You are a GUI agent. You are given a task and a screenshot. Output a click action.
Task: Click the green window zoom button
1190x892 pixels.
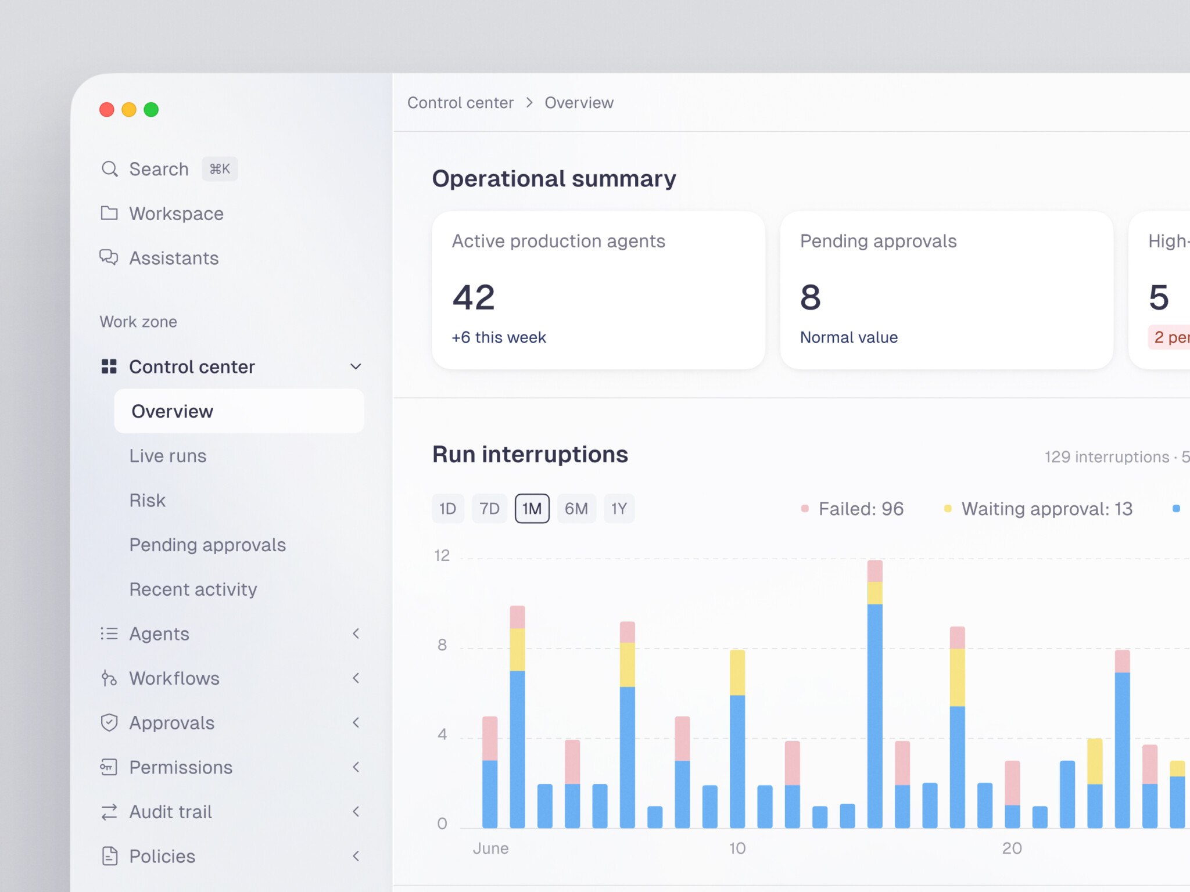(x=151, y=109)
